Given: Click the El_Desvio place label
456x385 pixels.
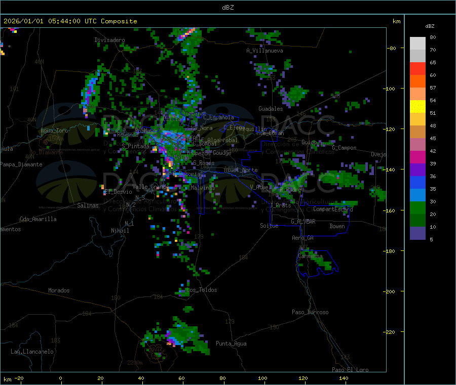Looking at the screenshot, I should pos(119,192).
